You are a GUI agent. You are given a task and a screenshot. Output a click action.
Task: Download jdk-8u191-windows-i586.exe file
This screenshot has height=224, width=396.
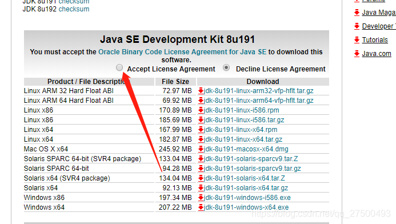(247, 198)
